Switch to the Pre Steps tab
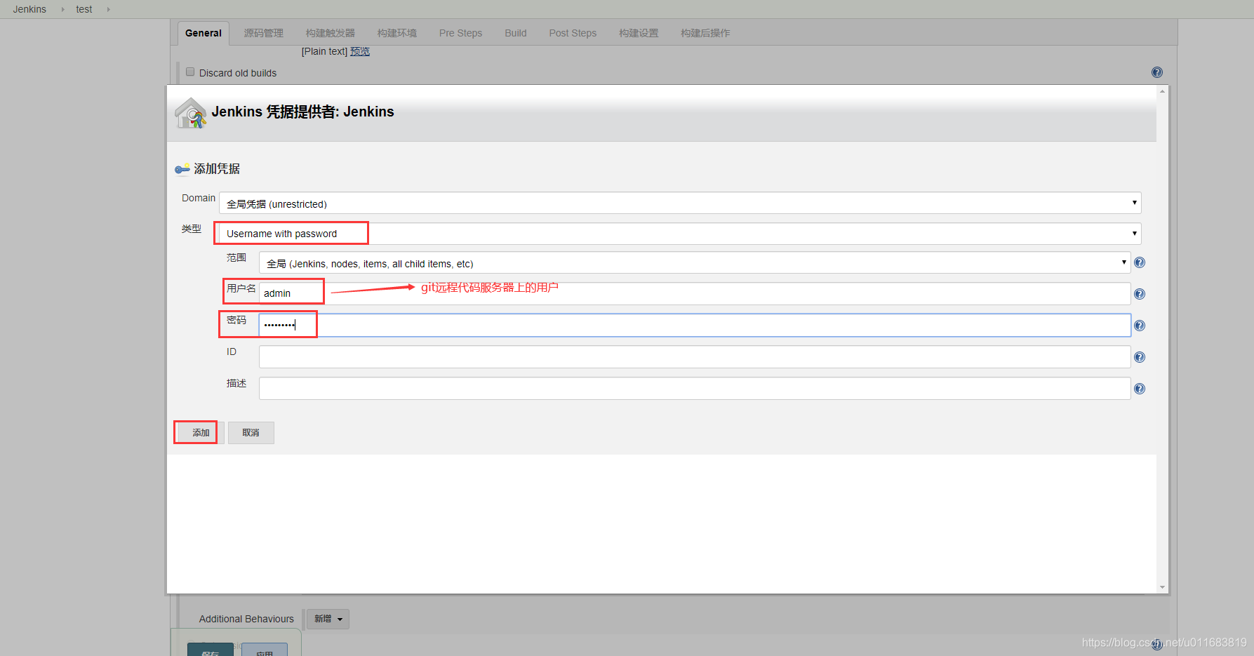Screen dimensions: 1254x656 click(x=460, y=33)
